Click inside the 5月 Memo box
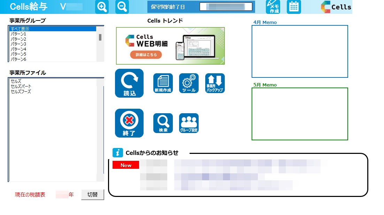This screenshot has height=215, width=384. coord(300,114)
